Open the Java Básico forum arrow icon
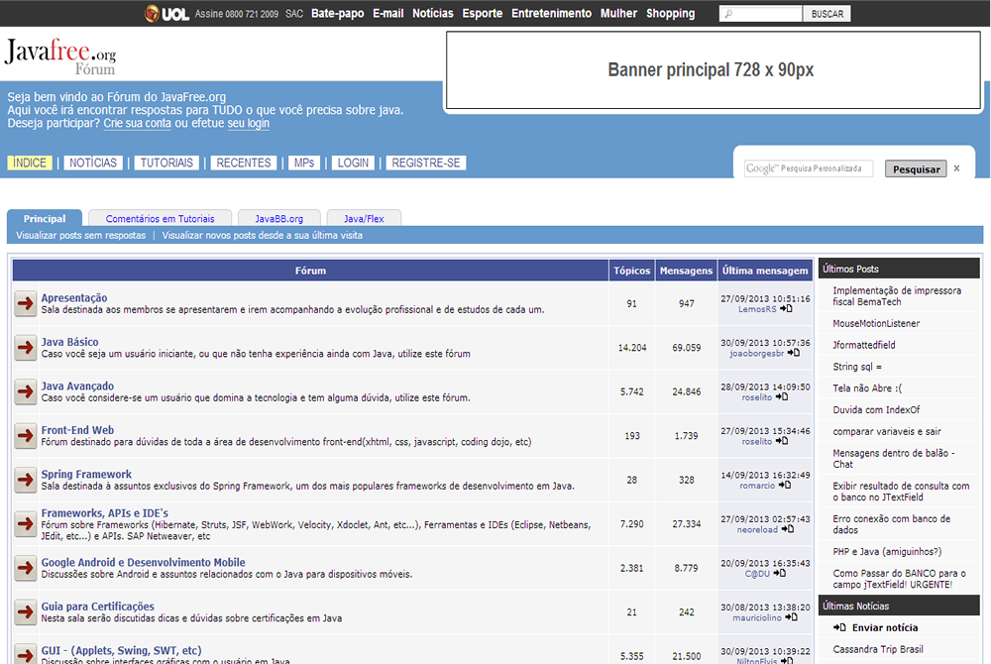The image size is (991, 664). 26,348
